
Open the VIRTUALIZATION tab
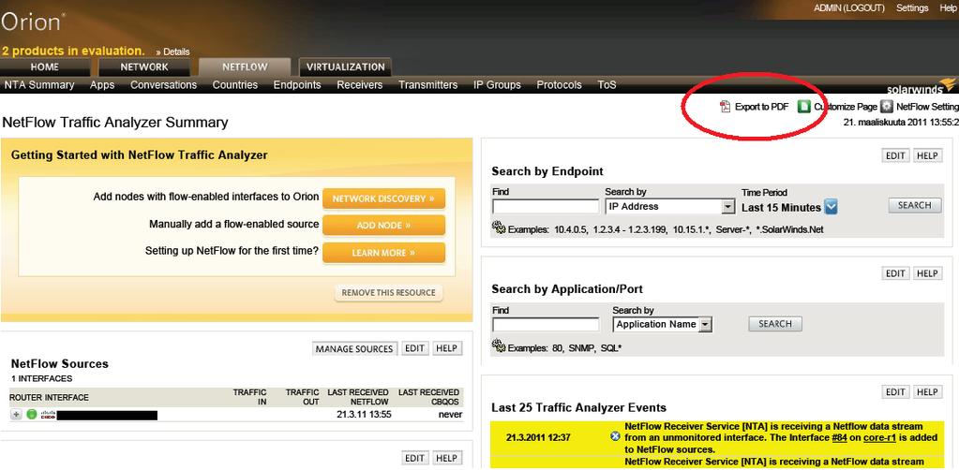(x=346, y=66)
